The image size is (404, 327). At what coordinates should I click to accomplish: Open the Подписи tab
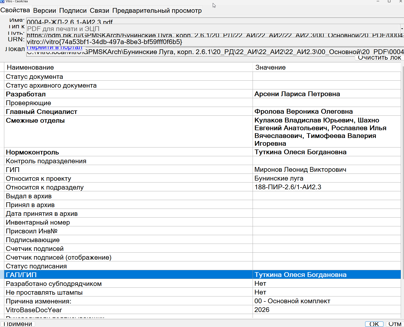click(x=73, y=11)
